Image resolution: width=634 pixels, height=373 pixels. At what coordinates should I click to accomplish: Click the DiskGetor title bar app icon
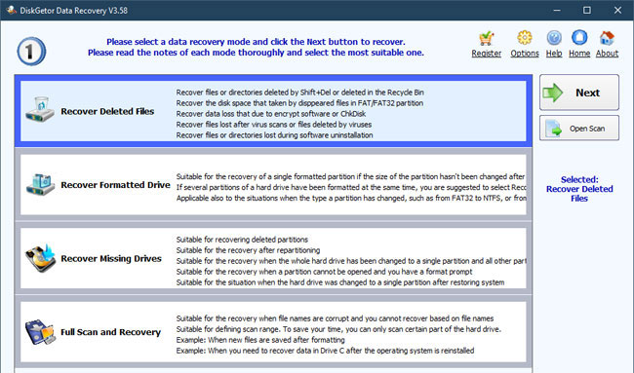(12, 10)
